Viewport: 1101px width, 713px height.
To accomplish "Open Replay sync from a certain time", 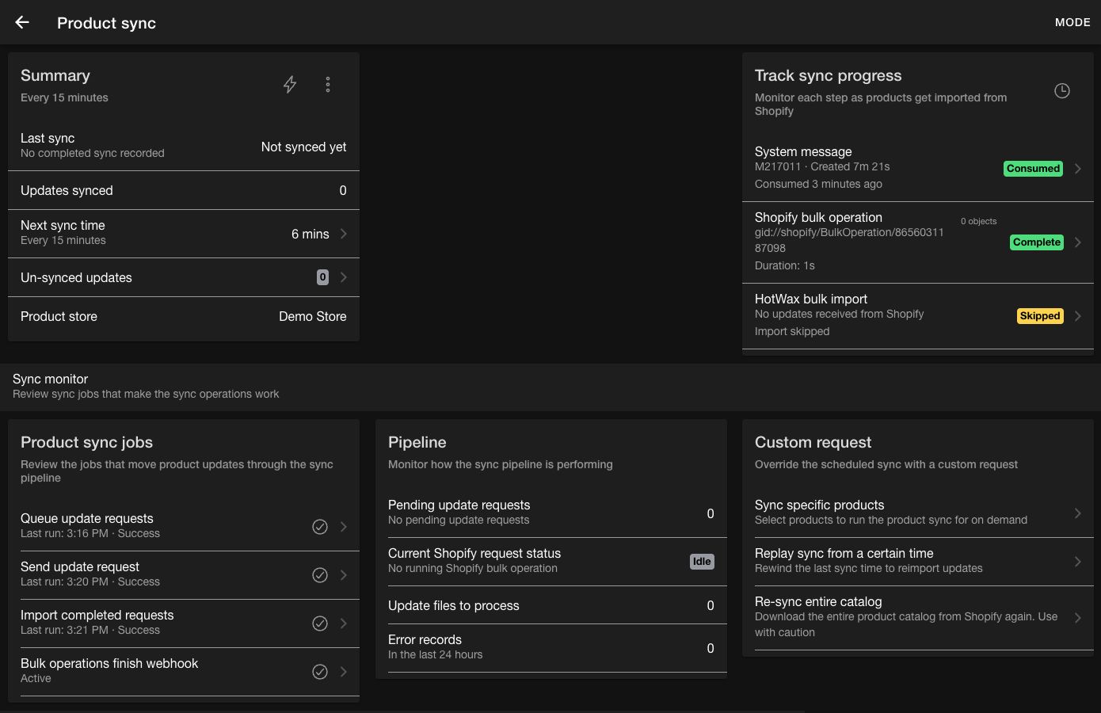I will tap(918, 561).
